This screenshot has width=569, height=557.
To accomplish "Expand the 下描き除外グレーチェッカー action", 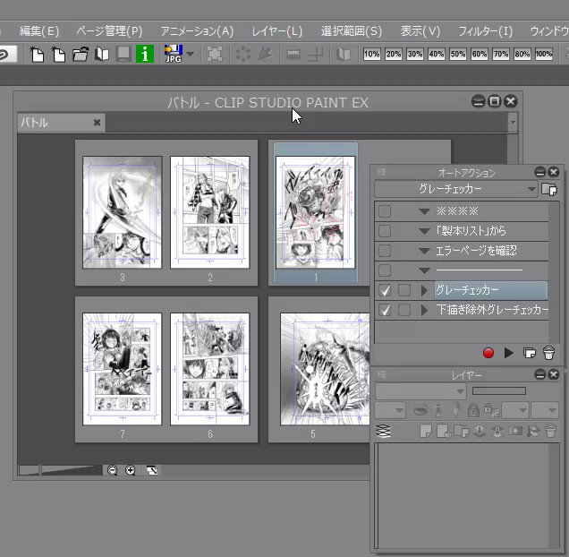I will tap(424, 310).
